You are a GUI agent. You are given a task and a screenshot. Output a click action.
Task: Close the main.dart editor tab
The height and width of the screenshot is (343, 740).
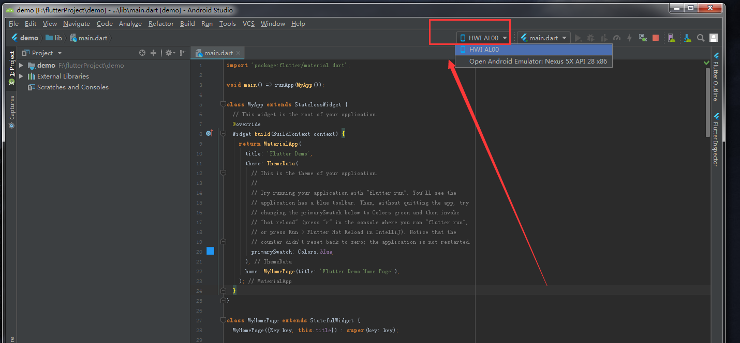238,53
